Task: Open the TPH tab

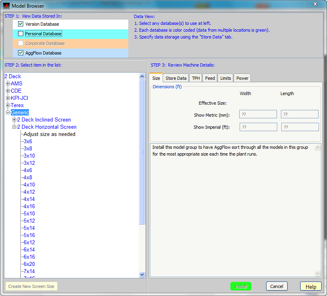Action: [196, 78]
